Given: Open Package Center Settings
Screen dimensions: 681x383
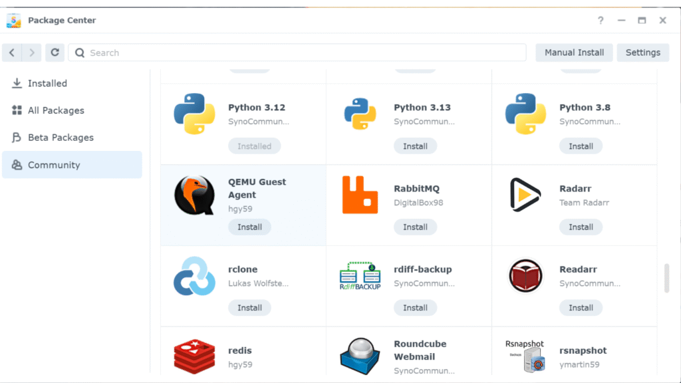Looking at the screenshot, I should click(642, 53).
